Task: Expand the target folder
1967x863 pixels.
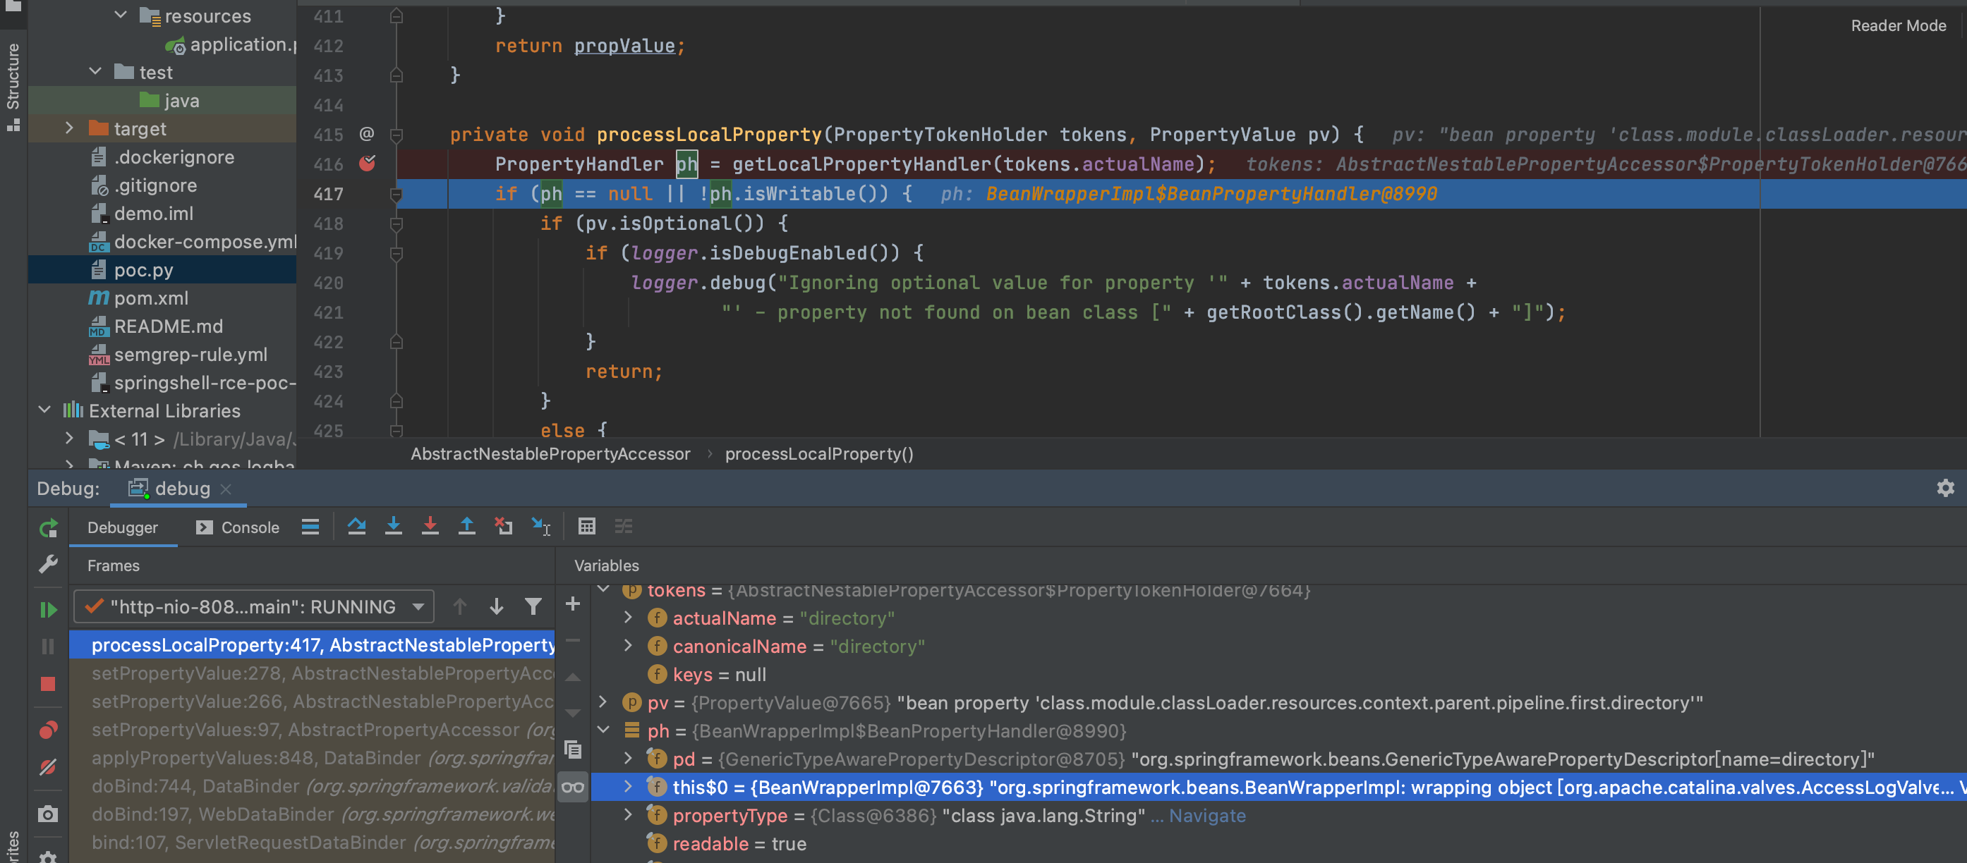Action: pyautogui.click(x=69, y=128)
